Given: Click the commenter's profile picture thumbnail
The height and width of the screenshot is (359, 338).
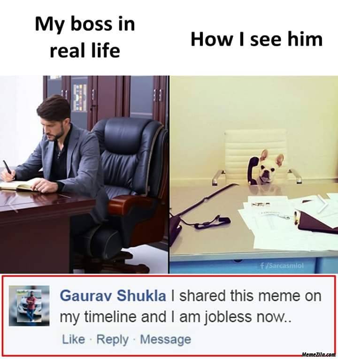Looking at the screenshot, I should [x=29, y=306].
